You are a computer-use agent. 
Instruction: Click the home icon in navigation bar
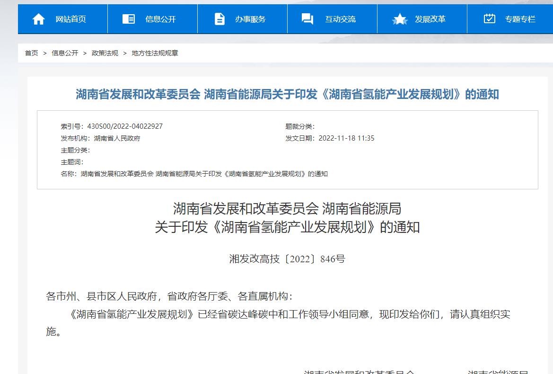pyautogui.click(x=38, y=19)
